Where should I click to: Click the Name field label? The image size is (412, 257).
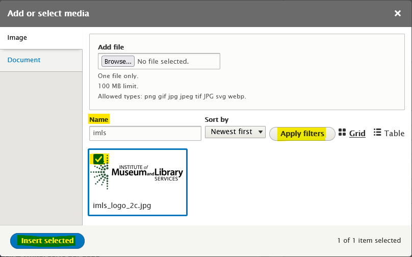(x=99, y=119)
